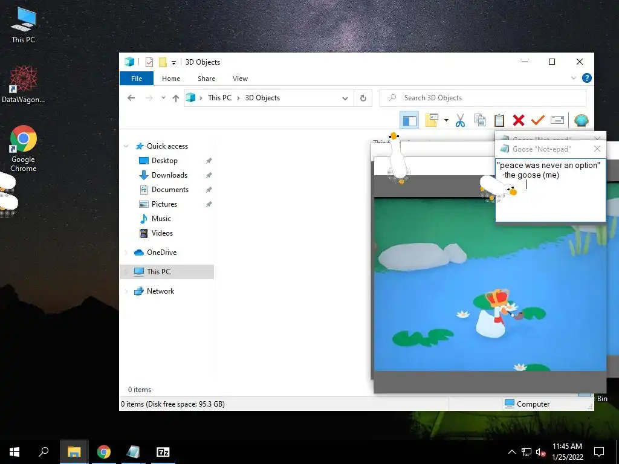Open taskbar search magnifier
Viewport: 619px width, 464px height.
44,452
